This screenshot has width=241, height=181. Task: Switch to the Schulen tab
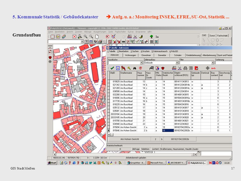(x=178, y=55)
